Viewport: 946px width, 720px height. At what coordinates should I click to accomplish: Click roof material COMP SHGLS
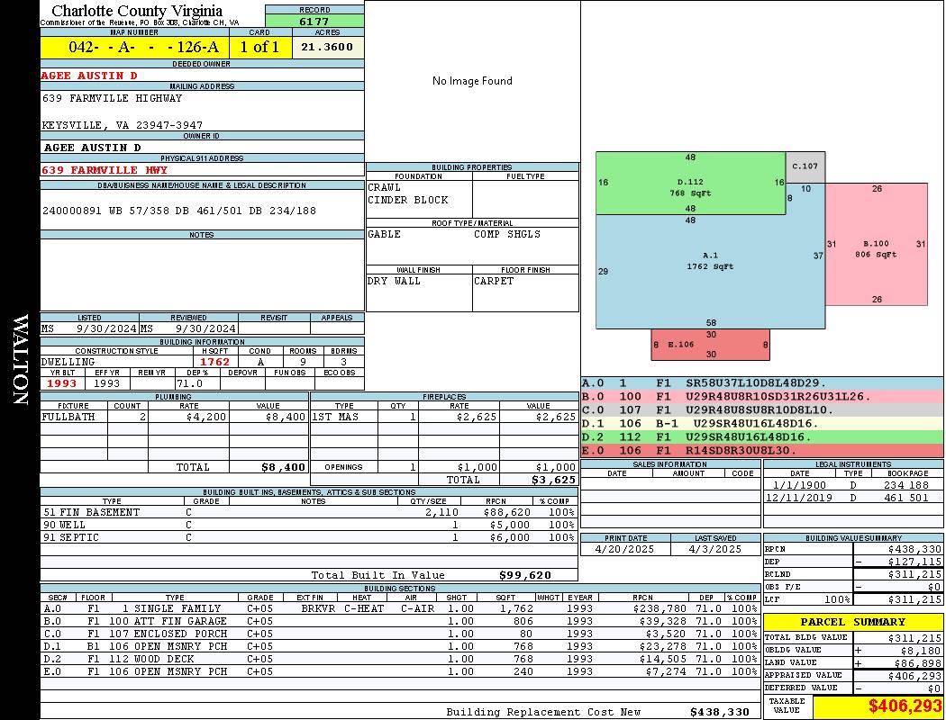[507, 234]
